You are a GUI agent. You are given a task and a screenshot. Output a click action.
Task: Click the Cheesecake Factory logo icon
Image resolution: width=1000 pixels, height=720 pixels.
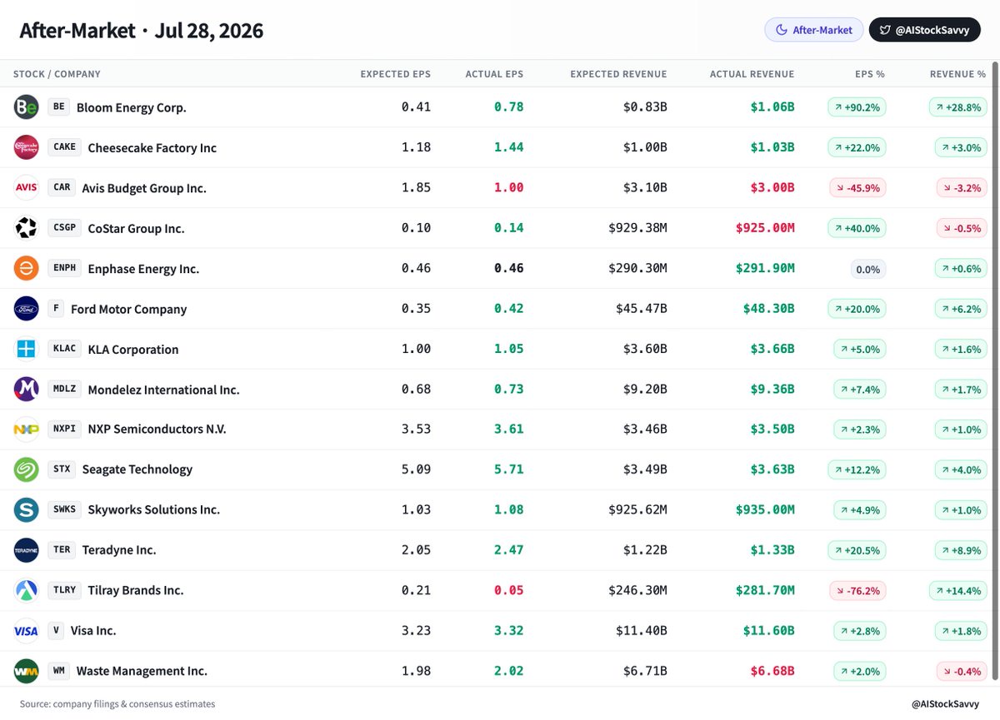(26, 147)
